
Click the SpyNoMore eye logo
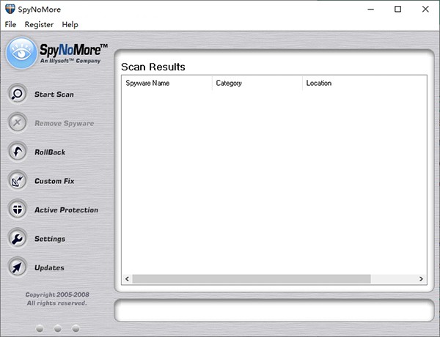(21, 53)
